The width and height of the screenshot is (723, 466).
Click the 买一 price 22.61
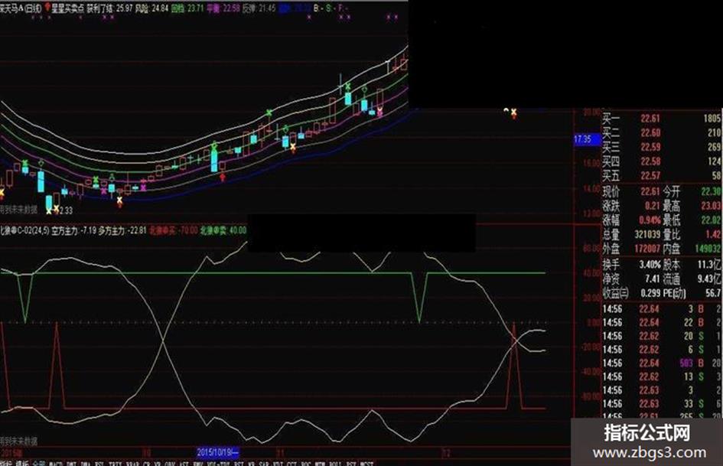point(650,119)
